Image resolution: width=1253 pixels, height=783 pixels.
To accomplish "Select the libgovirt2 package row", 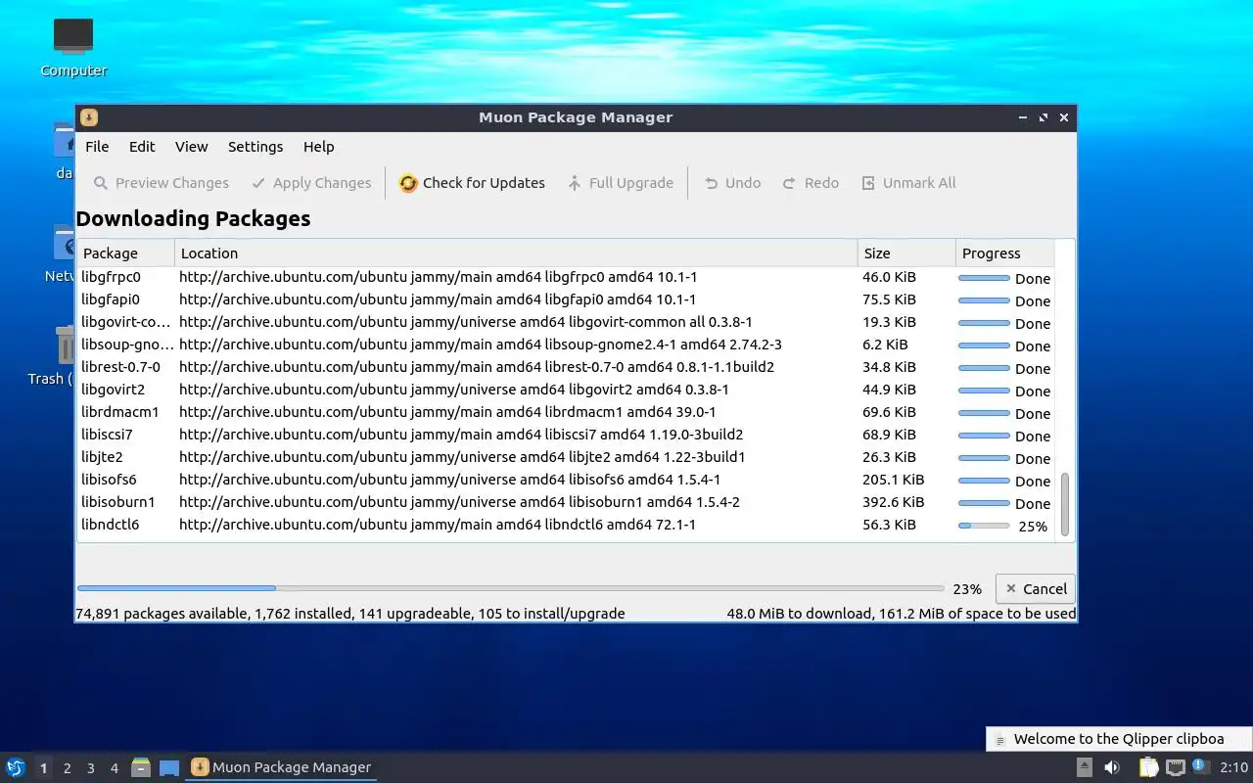I will (x=566, y=390).
